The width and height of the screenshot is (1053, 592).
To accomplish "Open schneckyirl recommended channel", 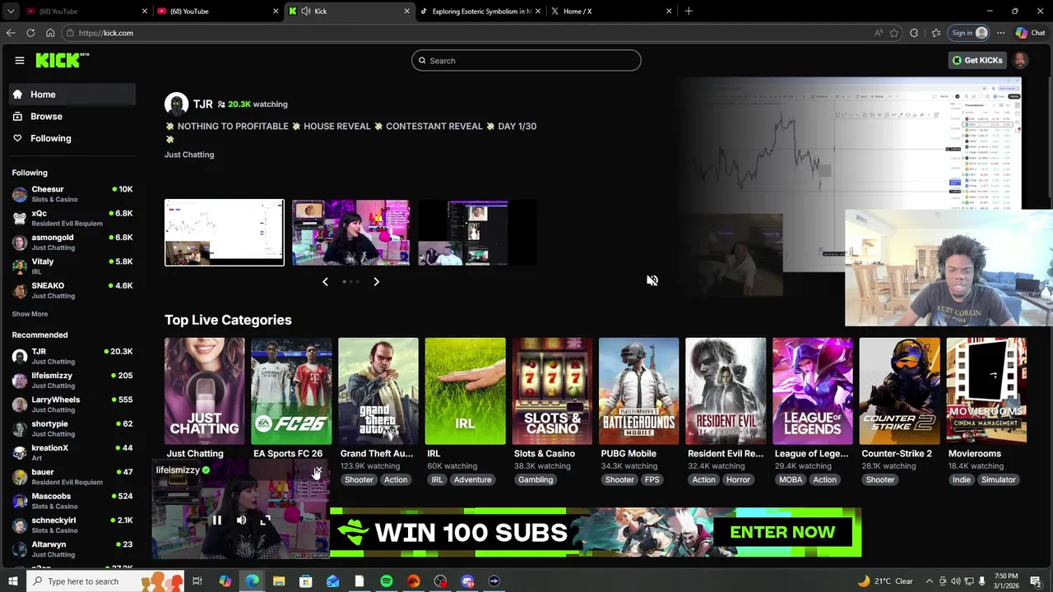I will (72, 525).
